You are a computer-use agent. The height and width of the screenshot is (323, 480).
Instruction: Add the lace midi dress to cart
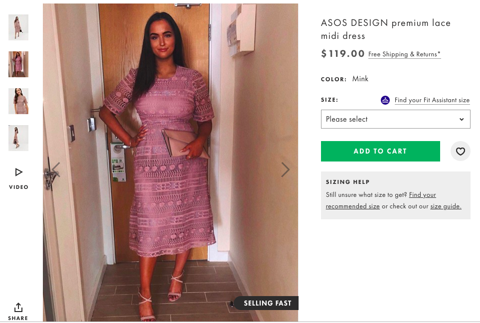coord(380,151)
